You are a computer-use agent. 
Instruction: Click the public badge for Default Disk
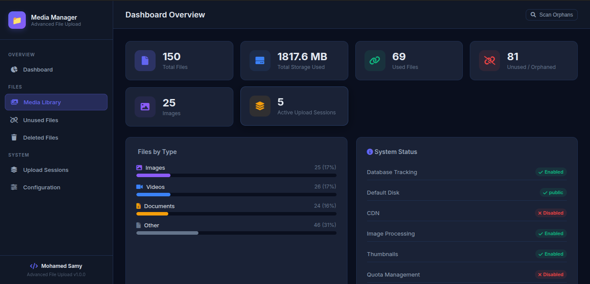point(553,192)
